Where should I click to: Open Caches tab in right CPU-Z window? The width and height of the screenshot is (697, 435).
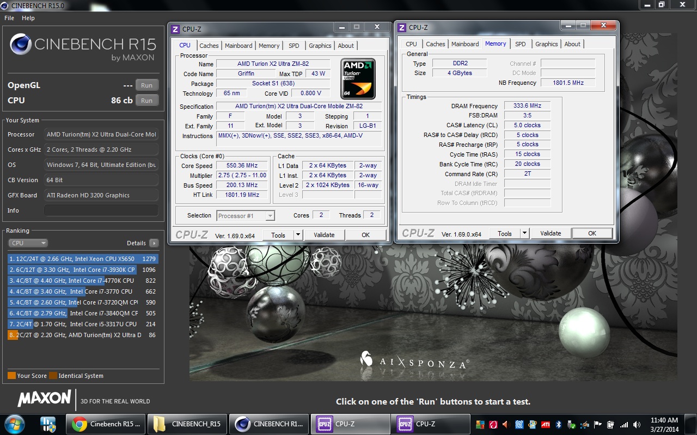(x=436, y=44)
